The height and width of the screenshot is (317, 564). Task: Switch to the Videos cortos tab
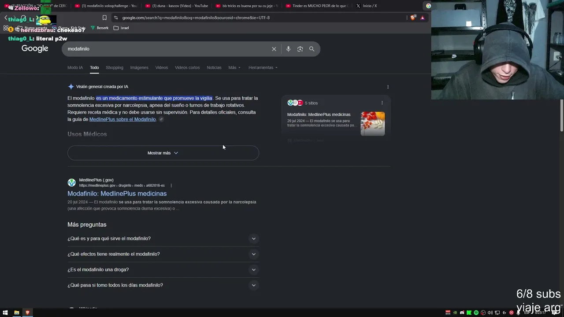coord(187,67)
